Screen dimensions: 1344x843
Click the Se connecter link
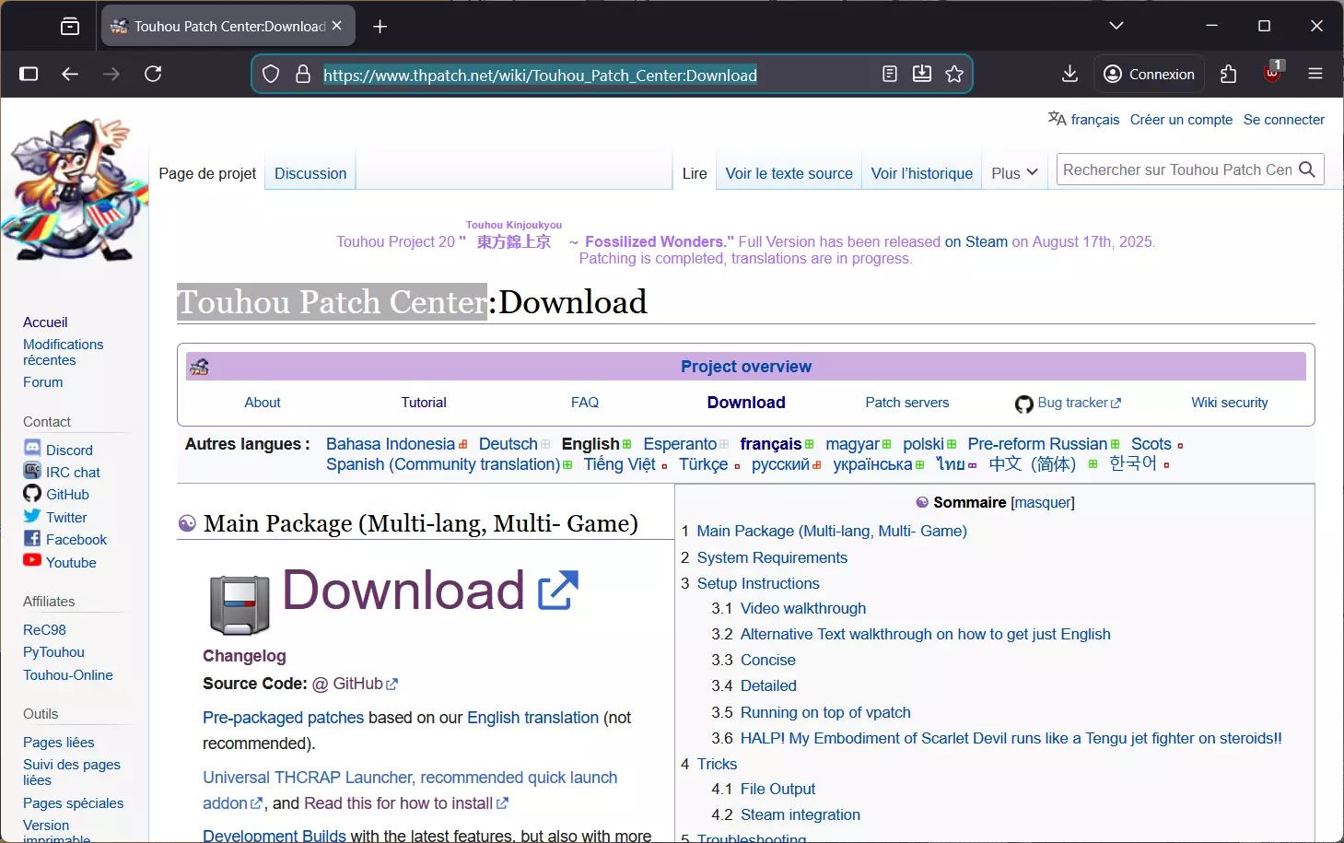(1283, 119)
